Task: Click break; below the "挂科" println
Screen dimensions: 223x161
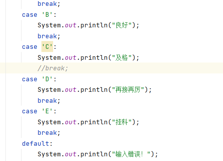Action: [x=49, y=133]
